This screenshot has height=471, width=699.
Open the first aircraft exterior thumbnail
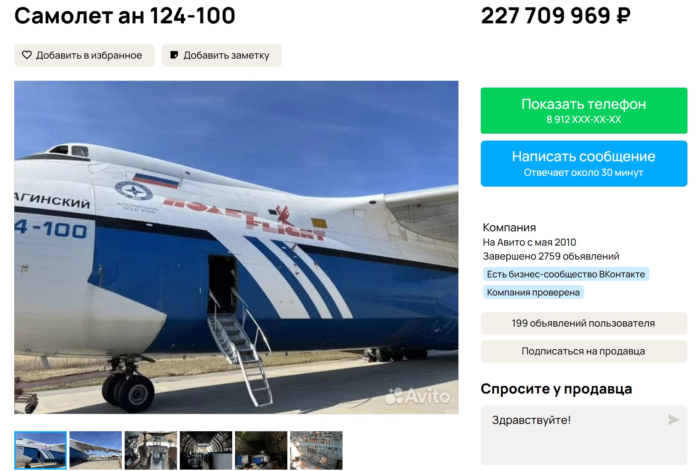tap(41, 450)
